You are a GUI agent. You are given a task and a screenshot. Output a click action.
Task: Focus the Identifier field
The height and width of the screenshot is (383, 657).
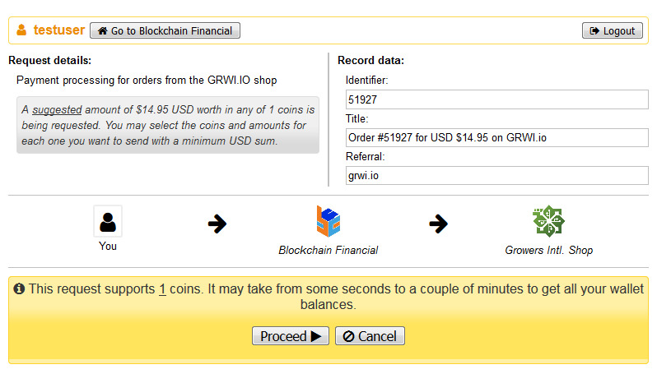(x=496, y=99)
